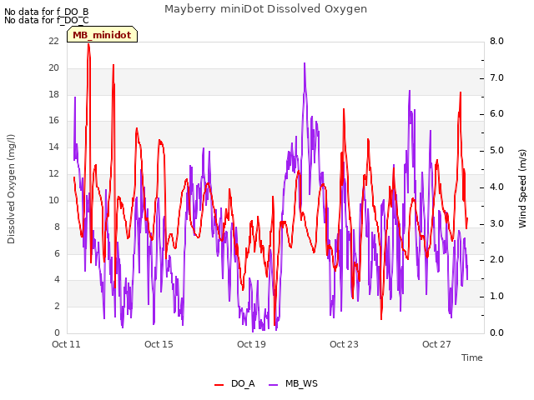Click the 10 tick on left axis

(x=53, y=200)
